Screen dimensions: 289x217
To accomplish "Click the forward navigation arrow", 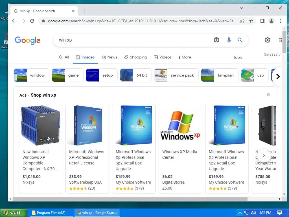I will (x=23, y=21).
